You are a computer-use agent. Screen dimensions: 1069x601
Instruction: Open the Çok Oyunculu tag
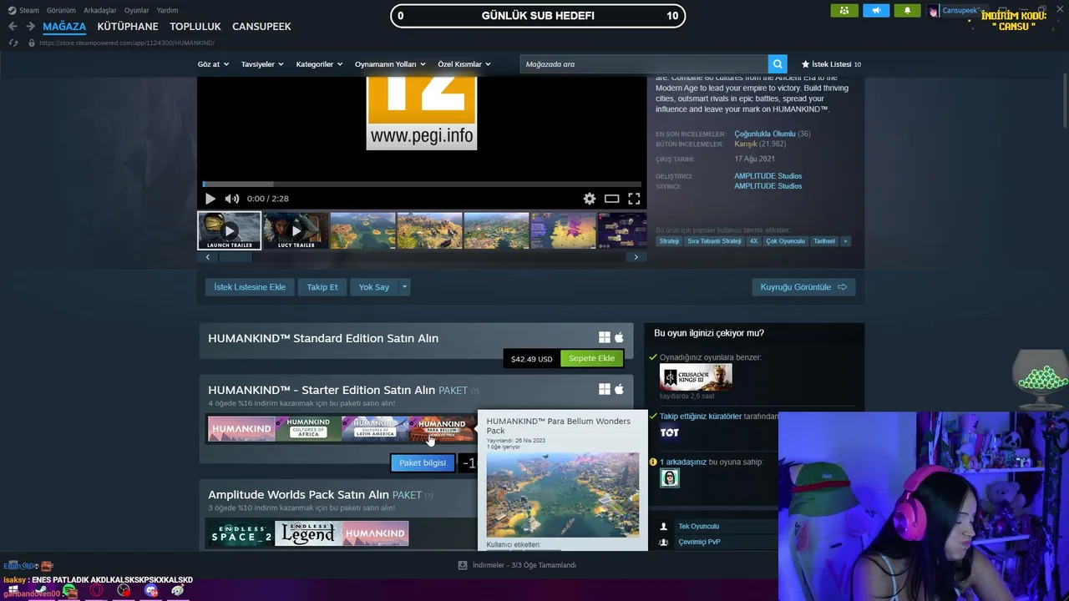[x=785, y=241]
